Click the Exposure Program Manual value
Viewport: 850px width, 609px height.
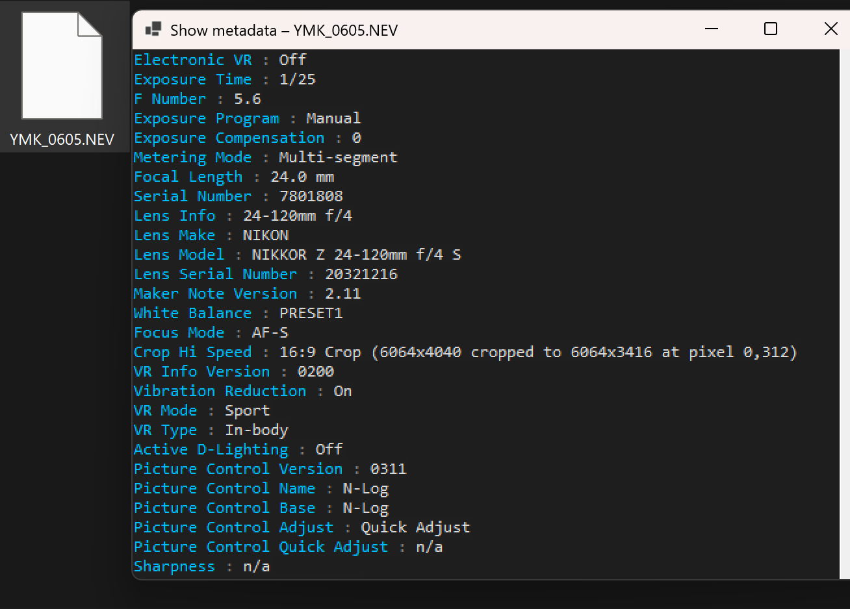coord(333,119)
